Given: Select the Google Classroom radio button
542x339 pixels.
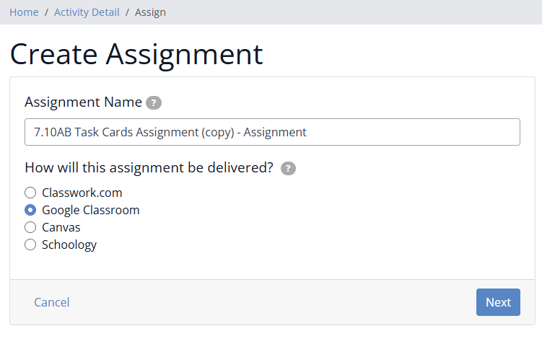Looking at the screenshot, I should pyautogui.click(x=30, y=210).
